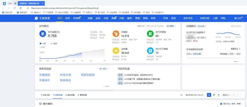Click the yellow 浏览量 eye icon

[116, 51]
